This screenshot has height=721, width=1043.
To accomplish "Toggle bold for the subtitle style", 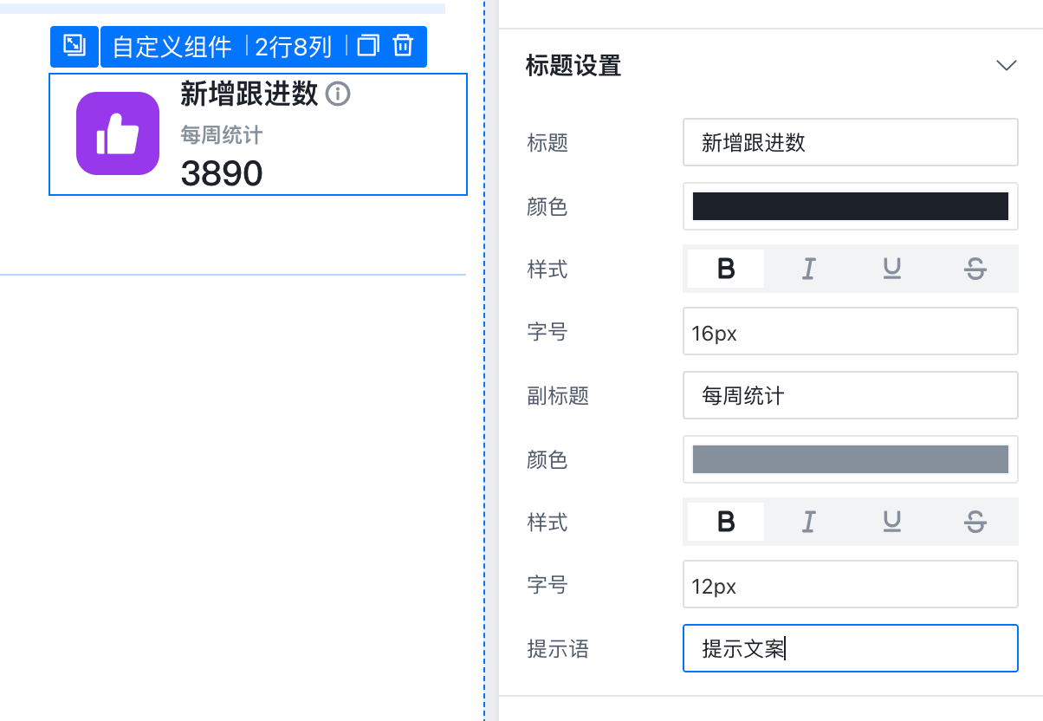I will point(726,522).
